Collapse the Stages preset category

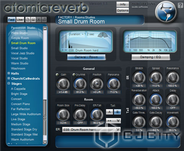pos(9,84)
